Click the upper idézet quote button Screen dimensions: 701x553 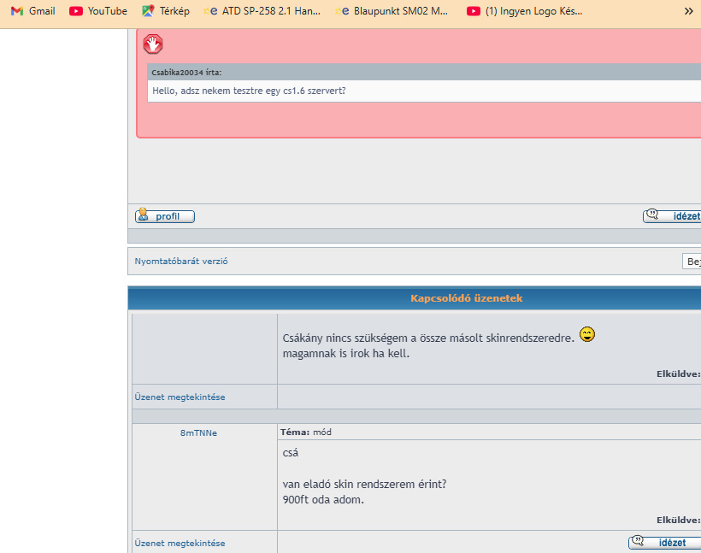[x=672, y=216]
